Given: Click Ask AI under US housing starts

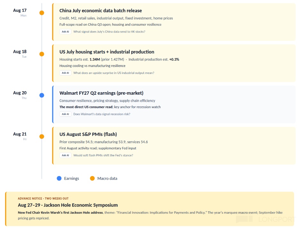Looking at the screenshot, I should (x=65, y=73).
